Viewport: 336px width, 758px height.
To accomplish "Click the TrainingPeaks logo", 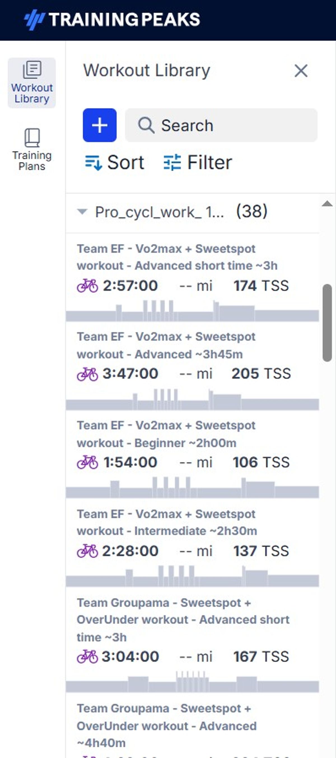I will coord(112,20).
